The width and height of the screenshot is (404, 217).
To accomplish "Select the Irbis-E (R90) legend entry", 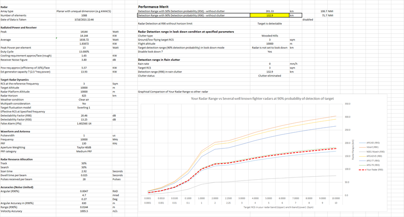I will [x=369, y=147].
